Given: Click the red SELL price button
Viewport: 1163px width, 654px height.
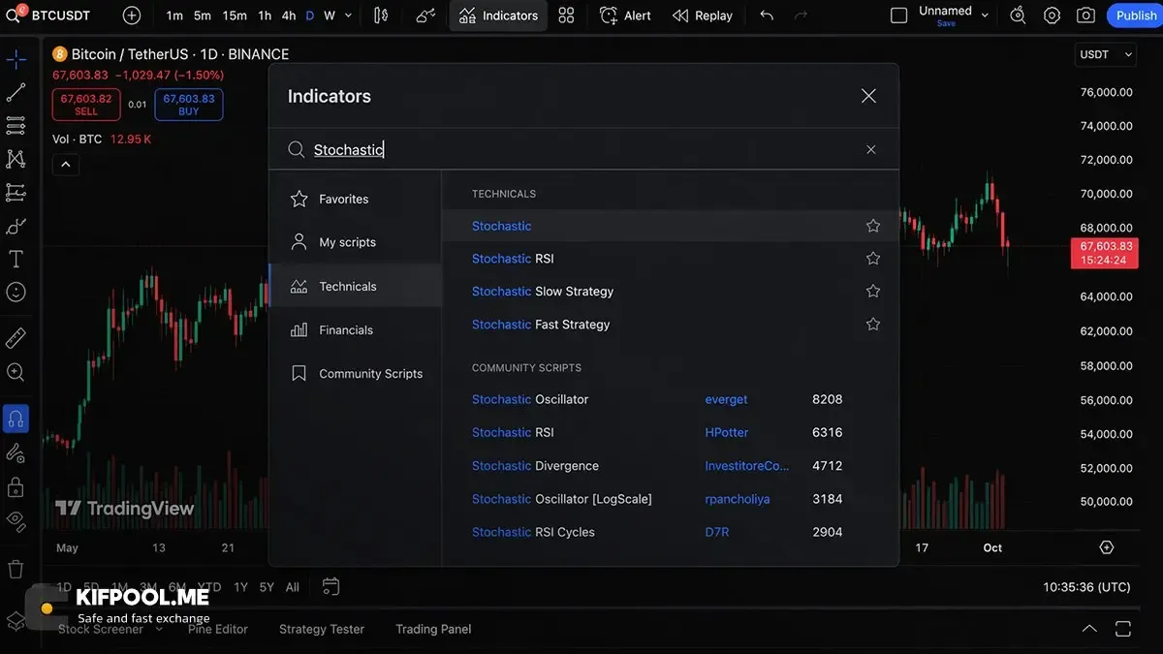Looking at the screenshot, I should (x=86, y=105).
